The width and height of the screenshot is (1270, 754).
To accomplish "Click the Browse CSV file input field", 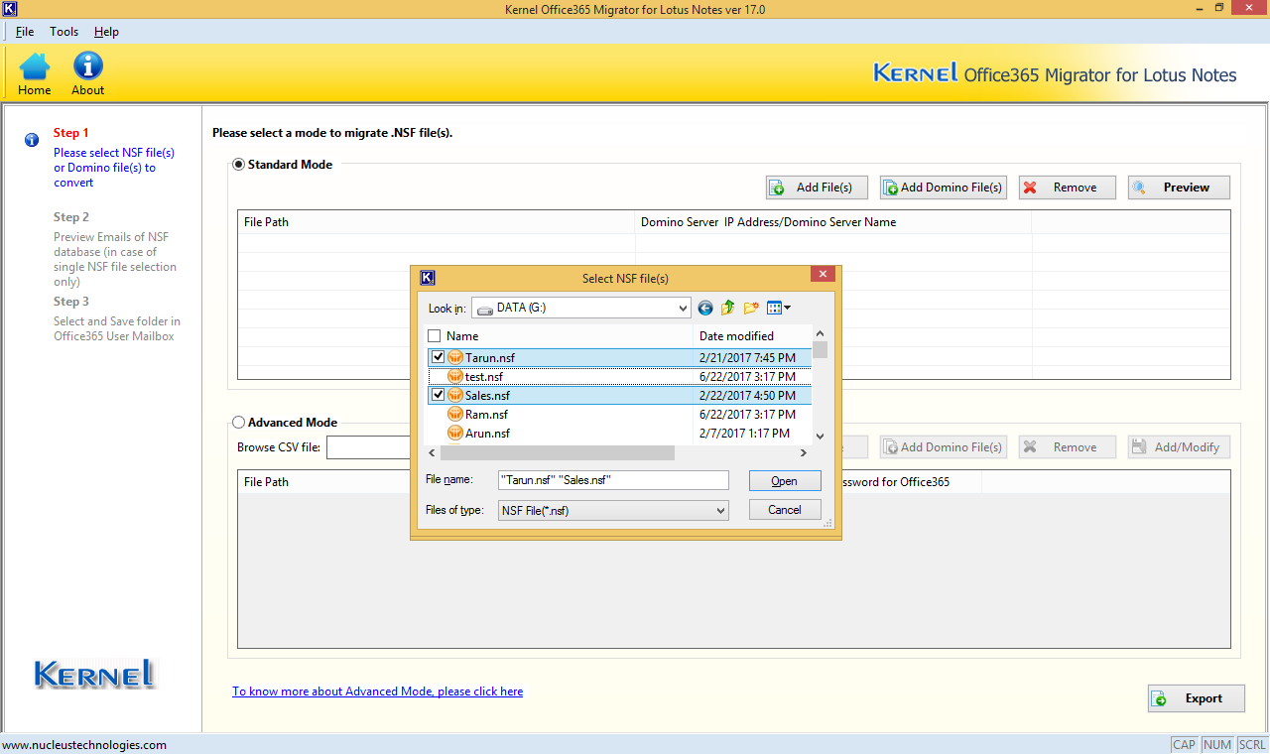I will coord(369,447).
